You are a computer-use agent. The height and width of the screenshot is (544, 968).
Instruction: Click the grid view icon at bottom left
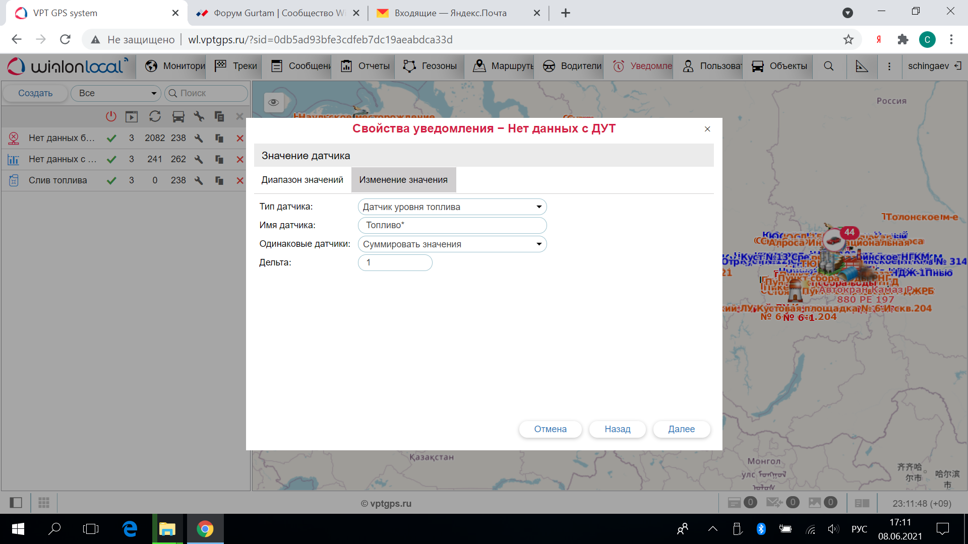[44, 502]
